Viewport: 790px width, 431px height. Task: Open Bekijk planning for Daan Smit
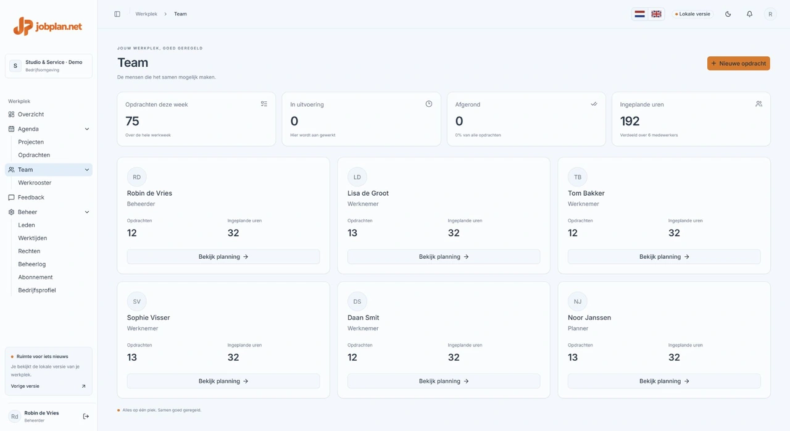click(444, 381)
